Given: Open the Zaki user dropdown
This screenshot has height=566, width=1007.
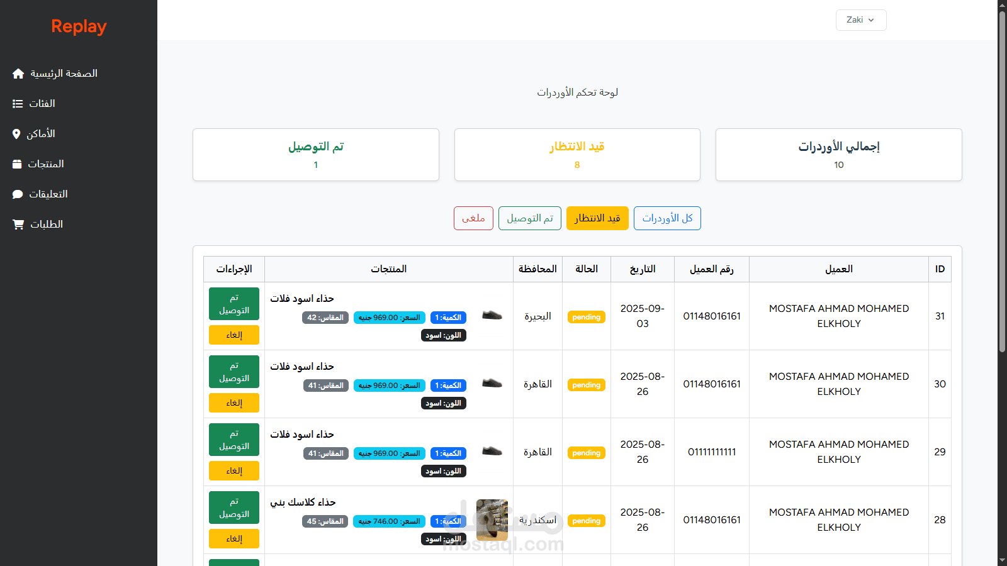Looking at the screenshot, I should tap(861, 20).
